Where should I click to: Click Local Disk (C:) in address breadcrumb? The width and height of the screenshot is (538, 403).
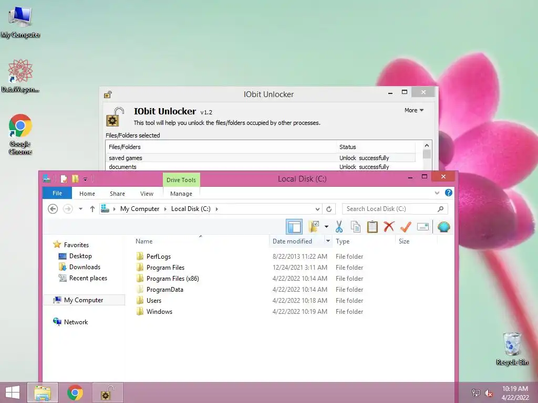coord(191,209)
